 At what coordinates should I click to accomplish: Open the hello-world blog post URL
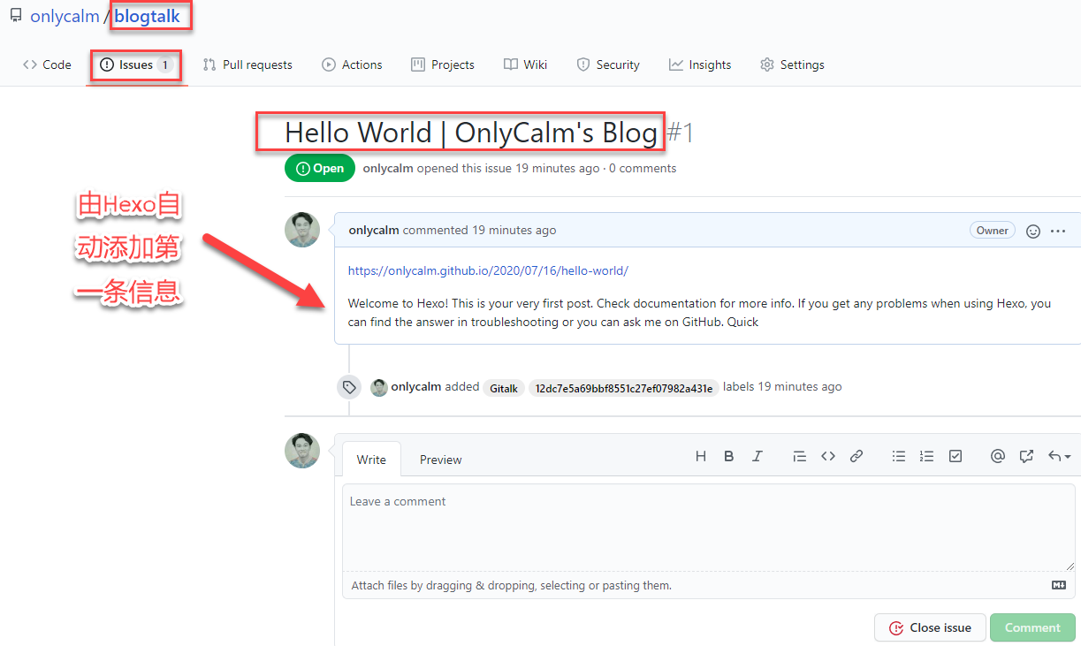click(488, 270)
